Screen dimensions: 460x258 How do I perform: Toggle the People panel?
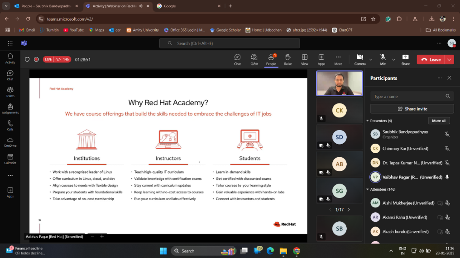(271, 60)
